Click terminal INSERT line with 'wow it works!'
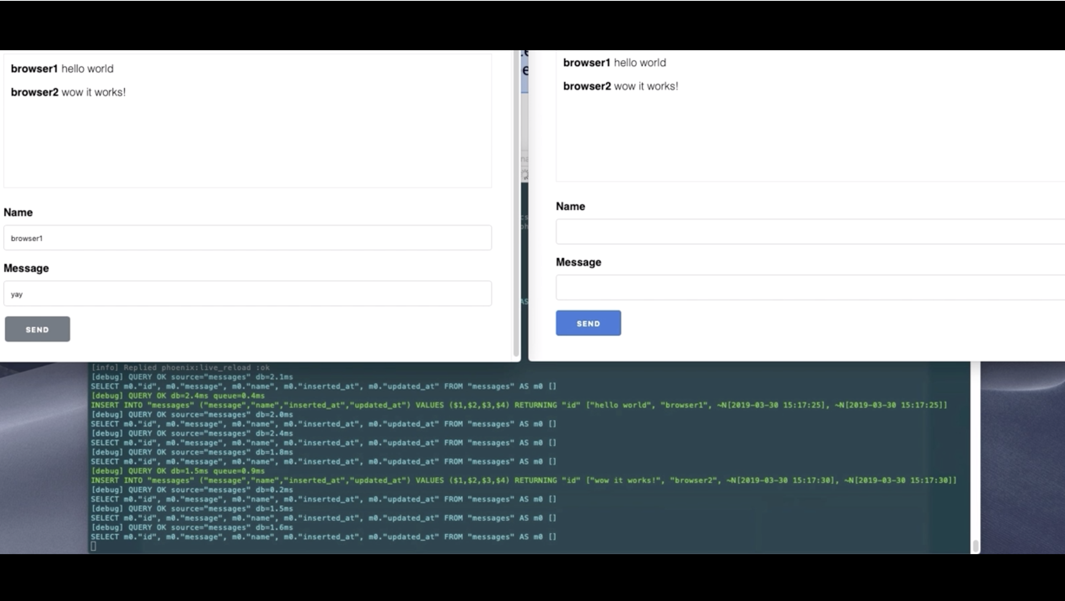Image resolution: width=1065 pixels, height=601 pixels. (x=524, y=480)
